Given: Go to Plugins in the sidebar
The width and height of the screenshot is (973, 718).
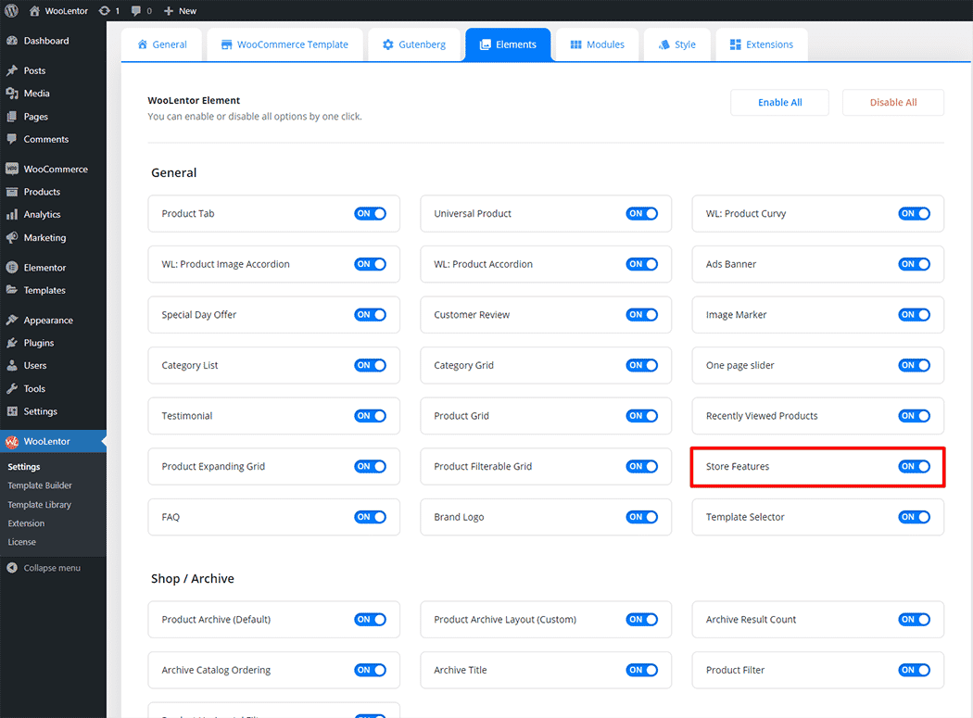Looking at the screenshot, I should pyautogui.click(x=38, y=343).
